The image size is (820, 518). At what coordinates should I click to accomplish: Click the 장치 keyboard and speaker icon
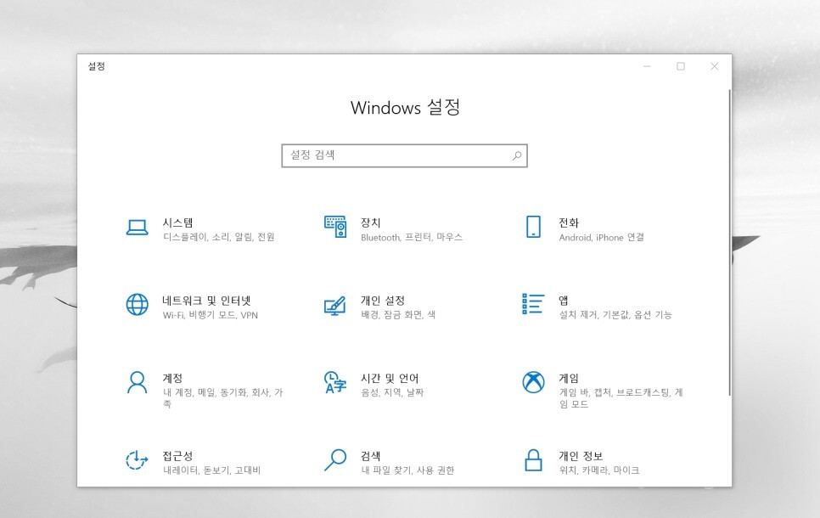coord(335,227)
